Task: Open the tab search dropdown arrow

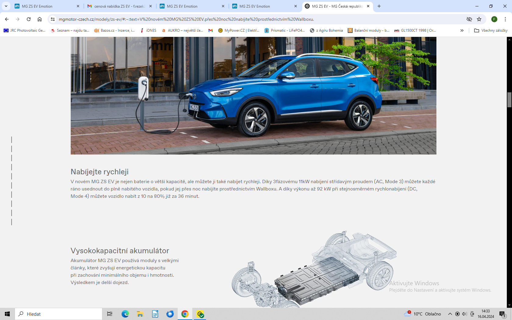Action: click(x=6, y=6)
